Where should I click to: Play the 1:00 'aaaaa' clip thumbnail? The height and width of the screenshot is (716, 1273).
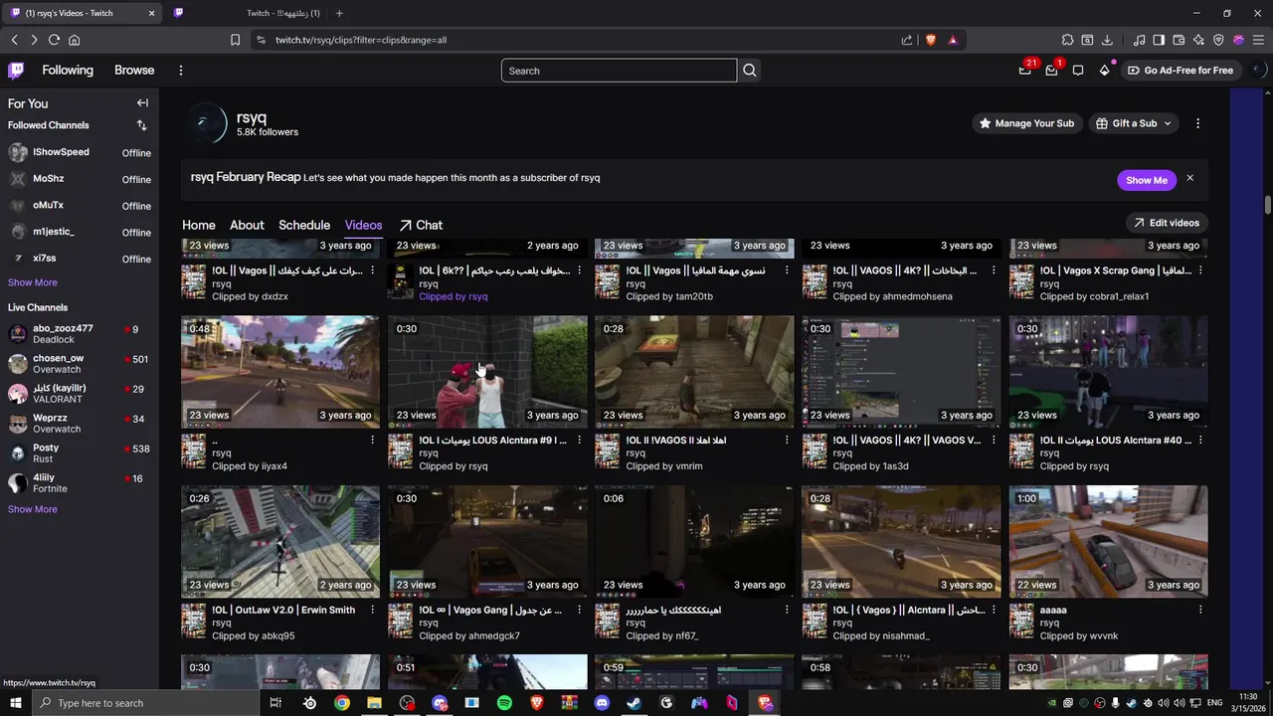pos(1108,542)
